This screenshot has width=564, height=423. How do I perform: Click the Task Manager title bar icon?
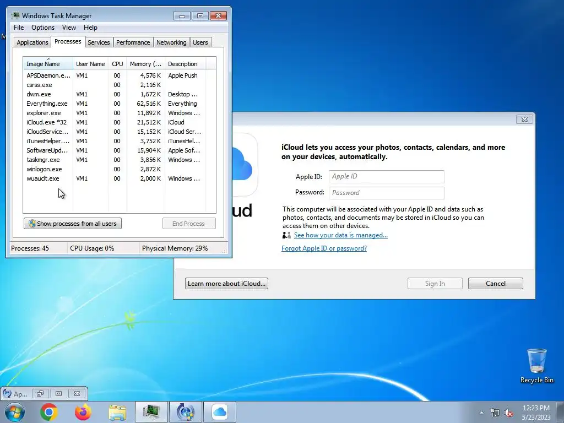coord(15,15)
